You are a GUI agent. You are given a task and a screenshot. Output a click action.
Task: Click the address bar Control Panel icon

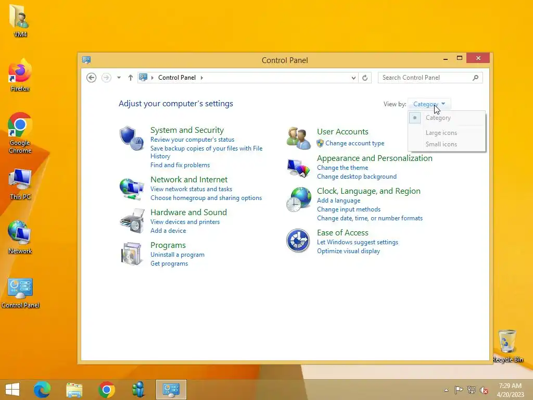(x=143, y=77)
